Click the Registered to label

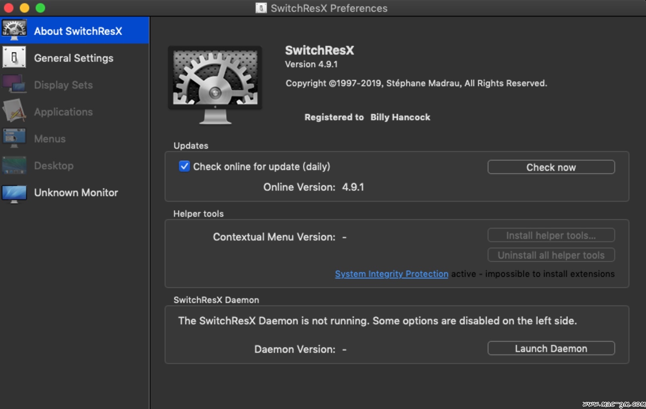334,117
